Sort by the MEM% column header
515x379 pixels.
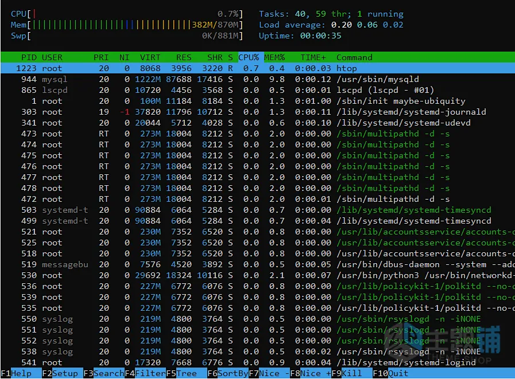tap(274, 57)
